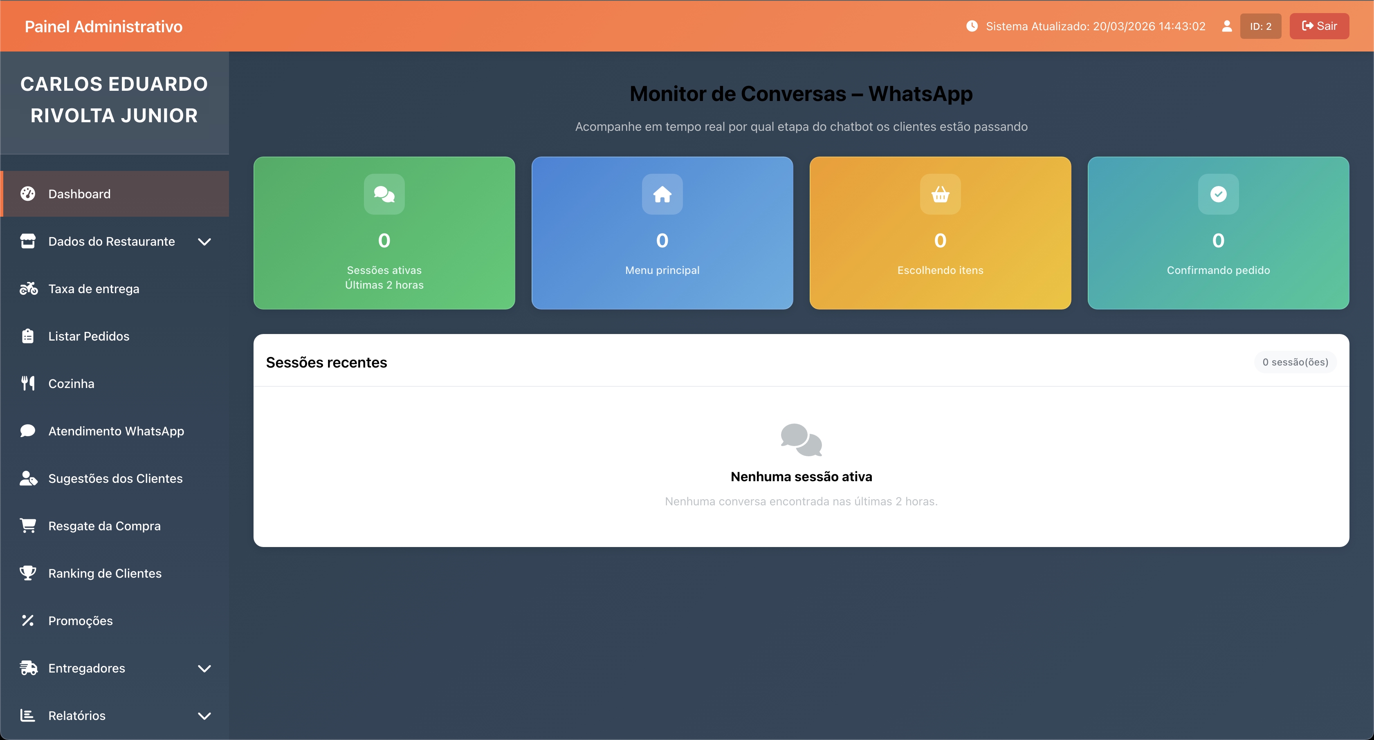The image size is (1374, 740).
Task: Select the Atendimento WhatsApp chat icon
Action: point(28,431)
